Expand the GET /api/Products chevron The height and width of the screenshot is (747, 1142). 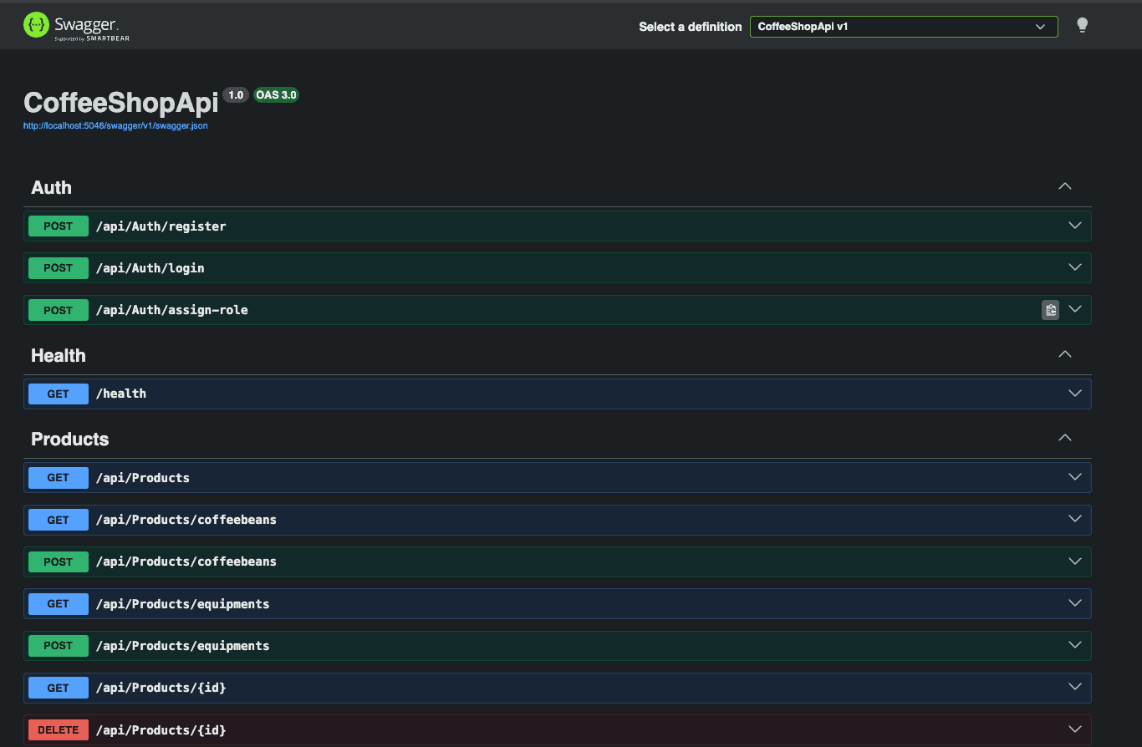(1075, 477)
